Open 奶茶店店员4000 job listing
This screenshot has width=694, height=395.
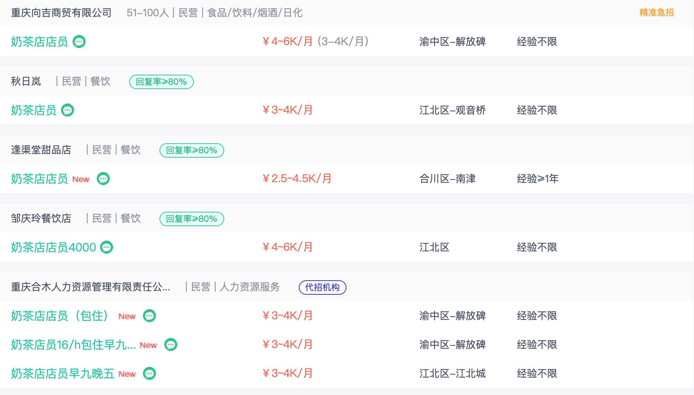coord(53,247)
